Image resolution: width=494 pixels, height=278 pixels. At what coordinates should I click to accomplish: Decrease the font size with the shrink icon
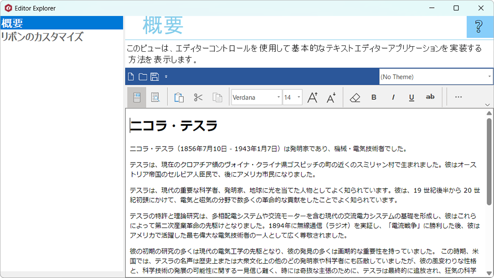[331, 97]
